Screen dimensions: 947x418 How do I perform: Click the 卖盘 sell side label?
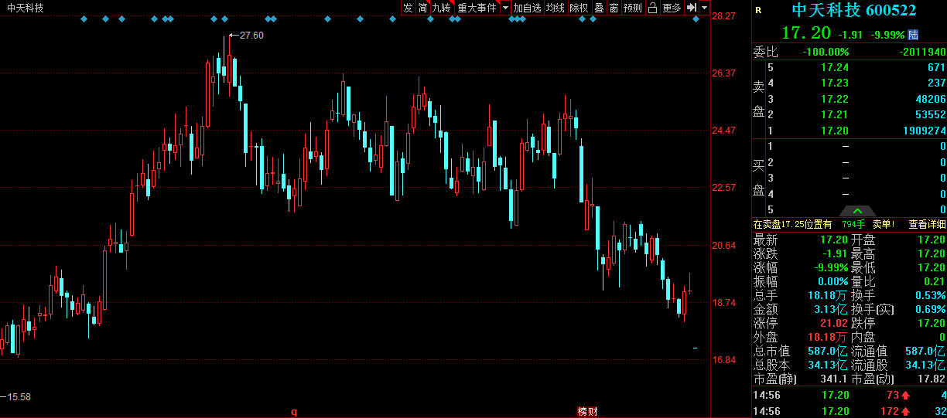(x=759, y=99)
